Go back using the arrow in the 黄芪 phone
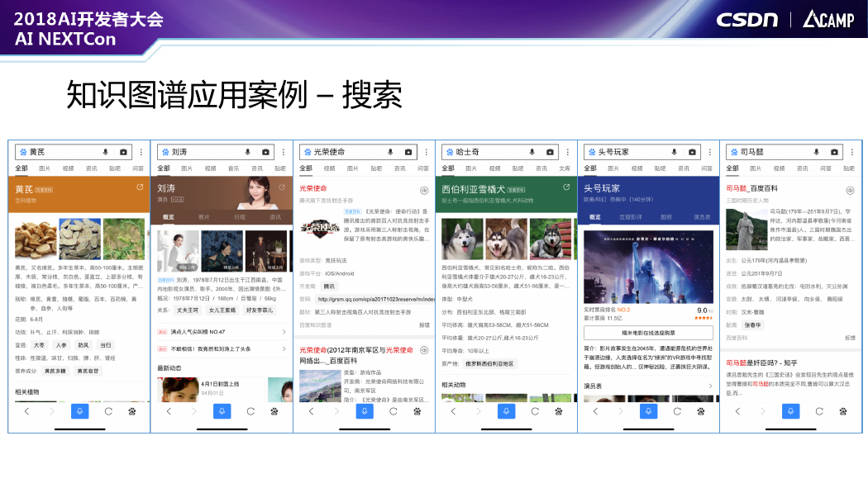 26,411
